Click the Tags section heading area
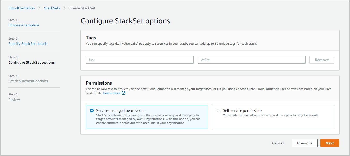The image size is (350, 156). (x=91, y=38)
